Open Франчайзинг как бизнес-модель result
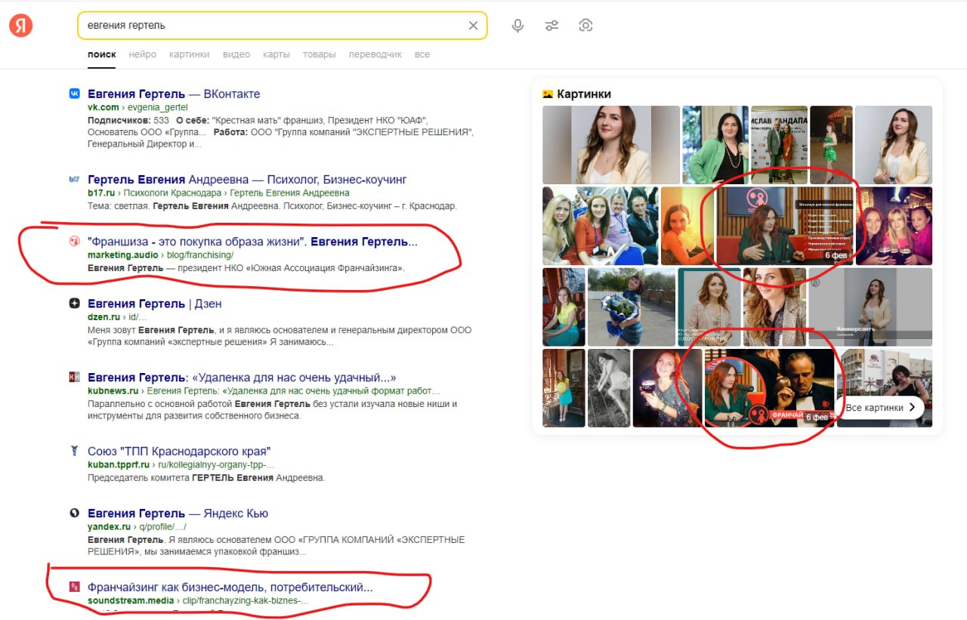 tap(230, 587)
